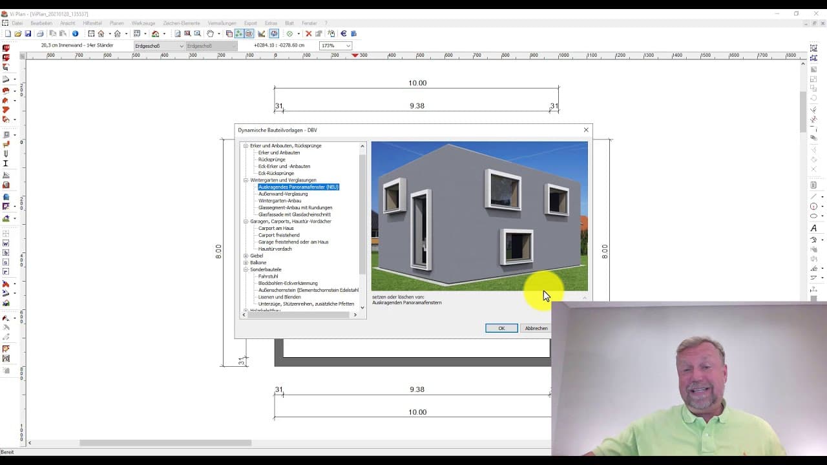This screenshot has height=465, width=827.
Task: Select the I-beam steel girder icon
Action: click(6, 163)
